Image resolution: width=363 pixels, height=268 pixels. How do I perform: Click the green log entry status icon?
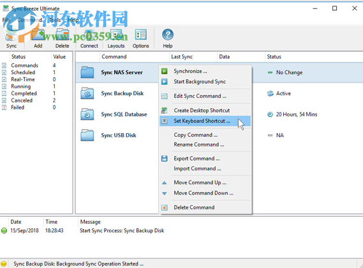(x=4, y=231)
